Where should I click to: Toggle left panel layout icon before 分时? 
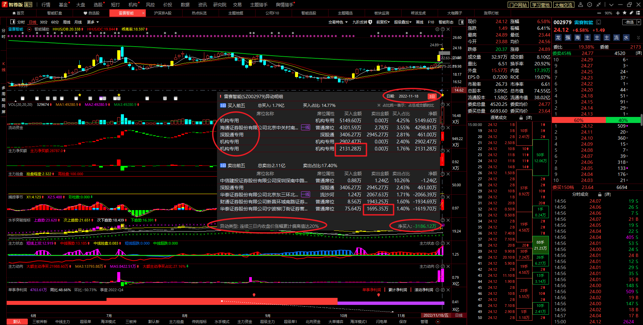[x=13, y=22]
